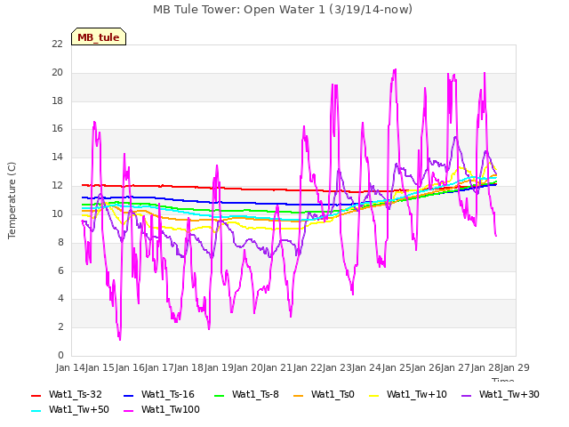Screen dimensions: 569x427
Task: Click the Jan 29 x-axis tick label
Action: tap(515, 367)
